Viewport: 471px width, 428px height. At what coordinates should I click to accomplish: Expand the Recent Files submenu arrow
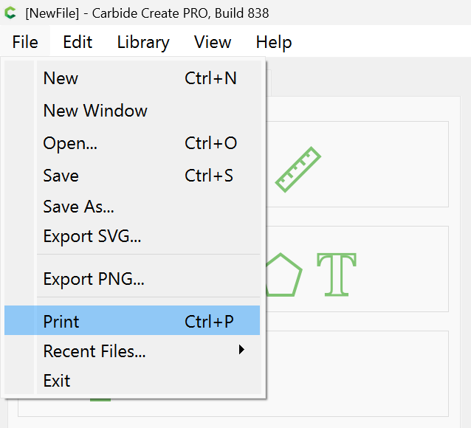point(241,351)
